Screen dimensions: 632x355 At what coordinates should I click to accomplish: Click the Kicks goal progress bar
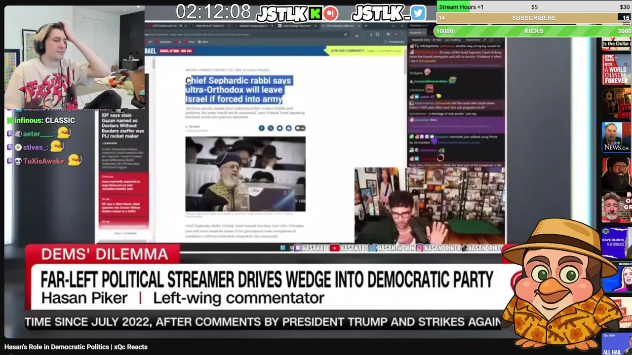click(534, 31)
